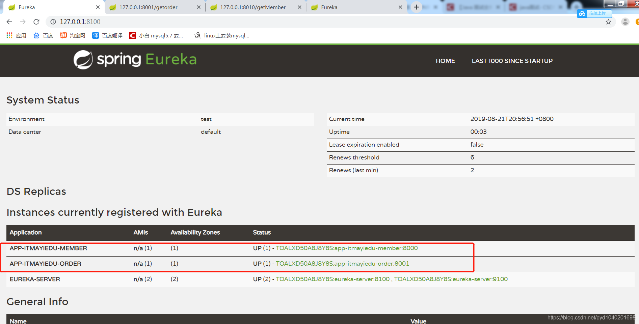Click the Current time value 2019-08-21T20:56:51
This screenshot has width=639, height=324.
(x=512, y=119)
